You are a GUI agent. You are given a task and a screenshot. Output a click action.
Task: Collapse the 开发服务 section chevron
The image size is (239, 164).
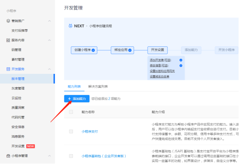(x=49, y=69)
